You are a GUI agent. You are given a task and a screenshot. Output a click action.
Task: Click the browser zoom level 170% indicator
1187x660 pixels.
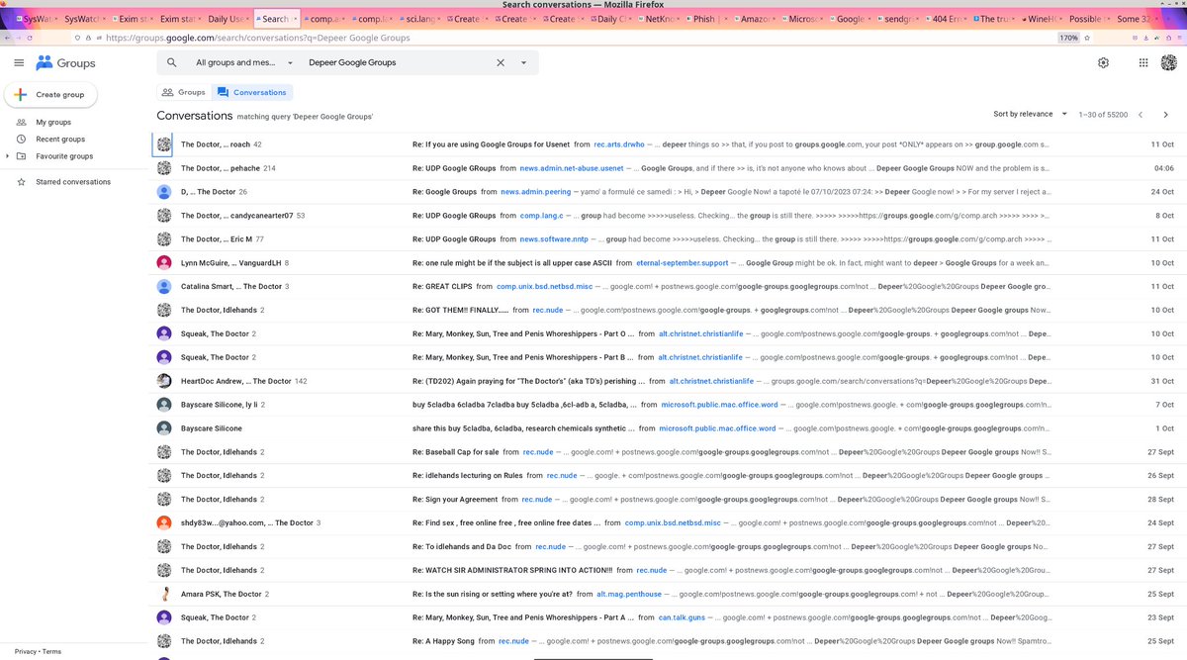click(1068, 38)
